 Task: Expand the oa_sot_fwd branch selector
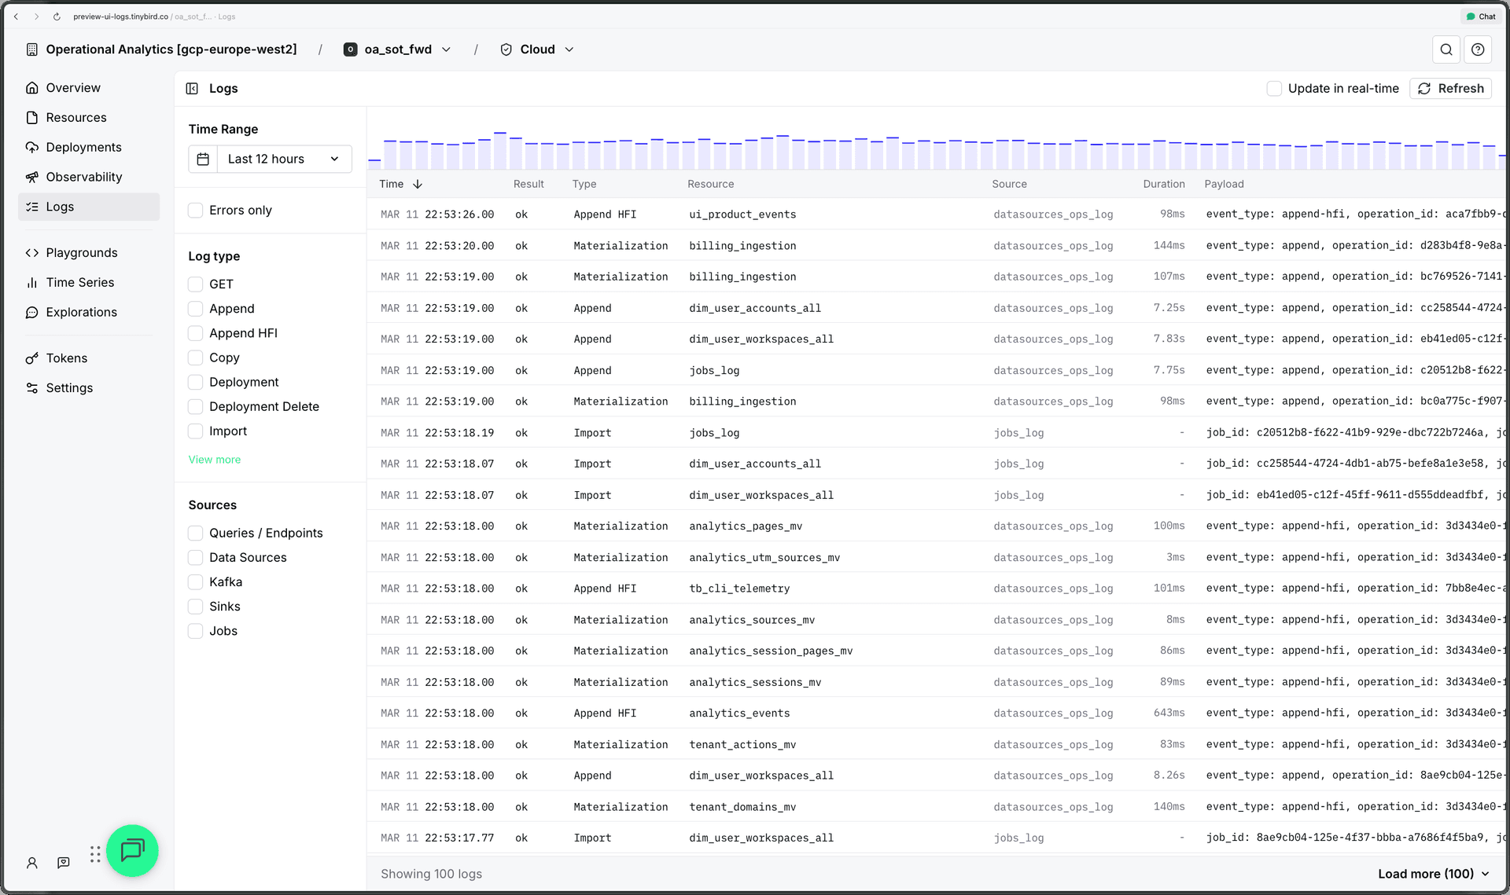tap(447, 49)
